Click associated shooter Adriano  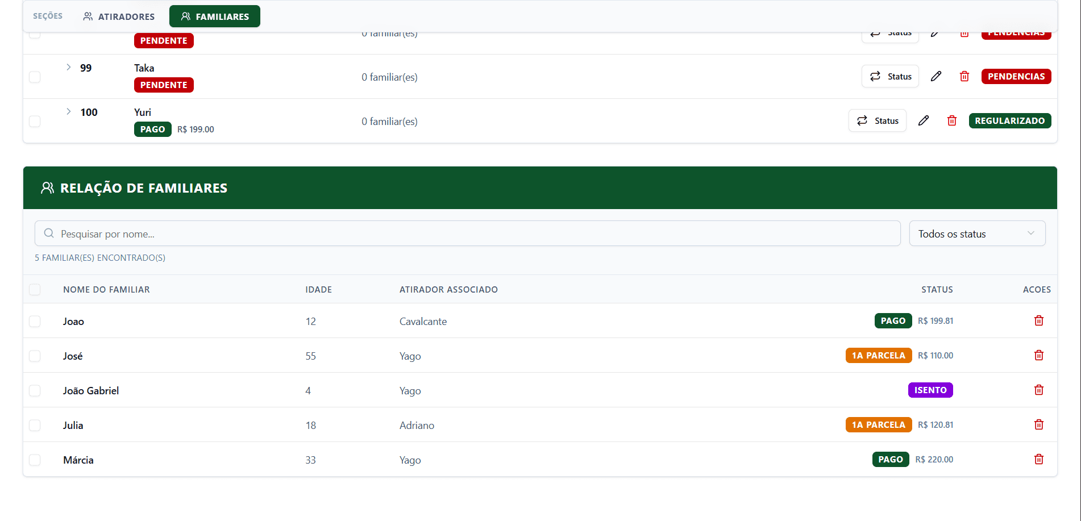pos(417,425)
